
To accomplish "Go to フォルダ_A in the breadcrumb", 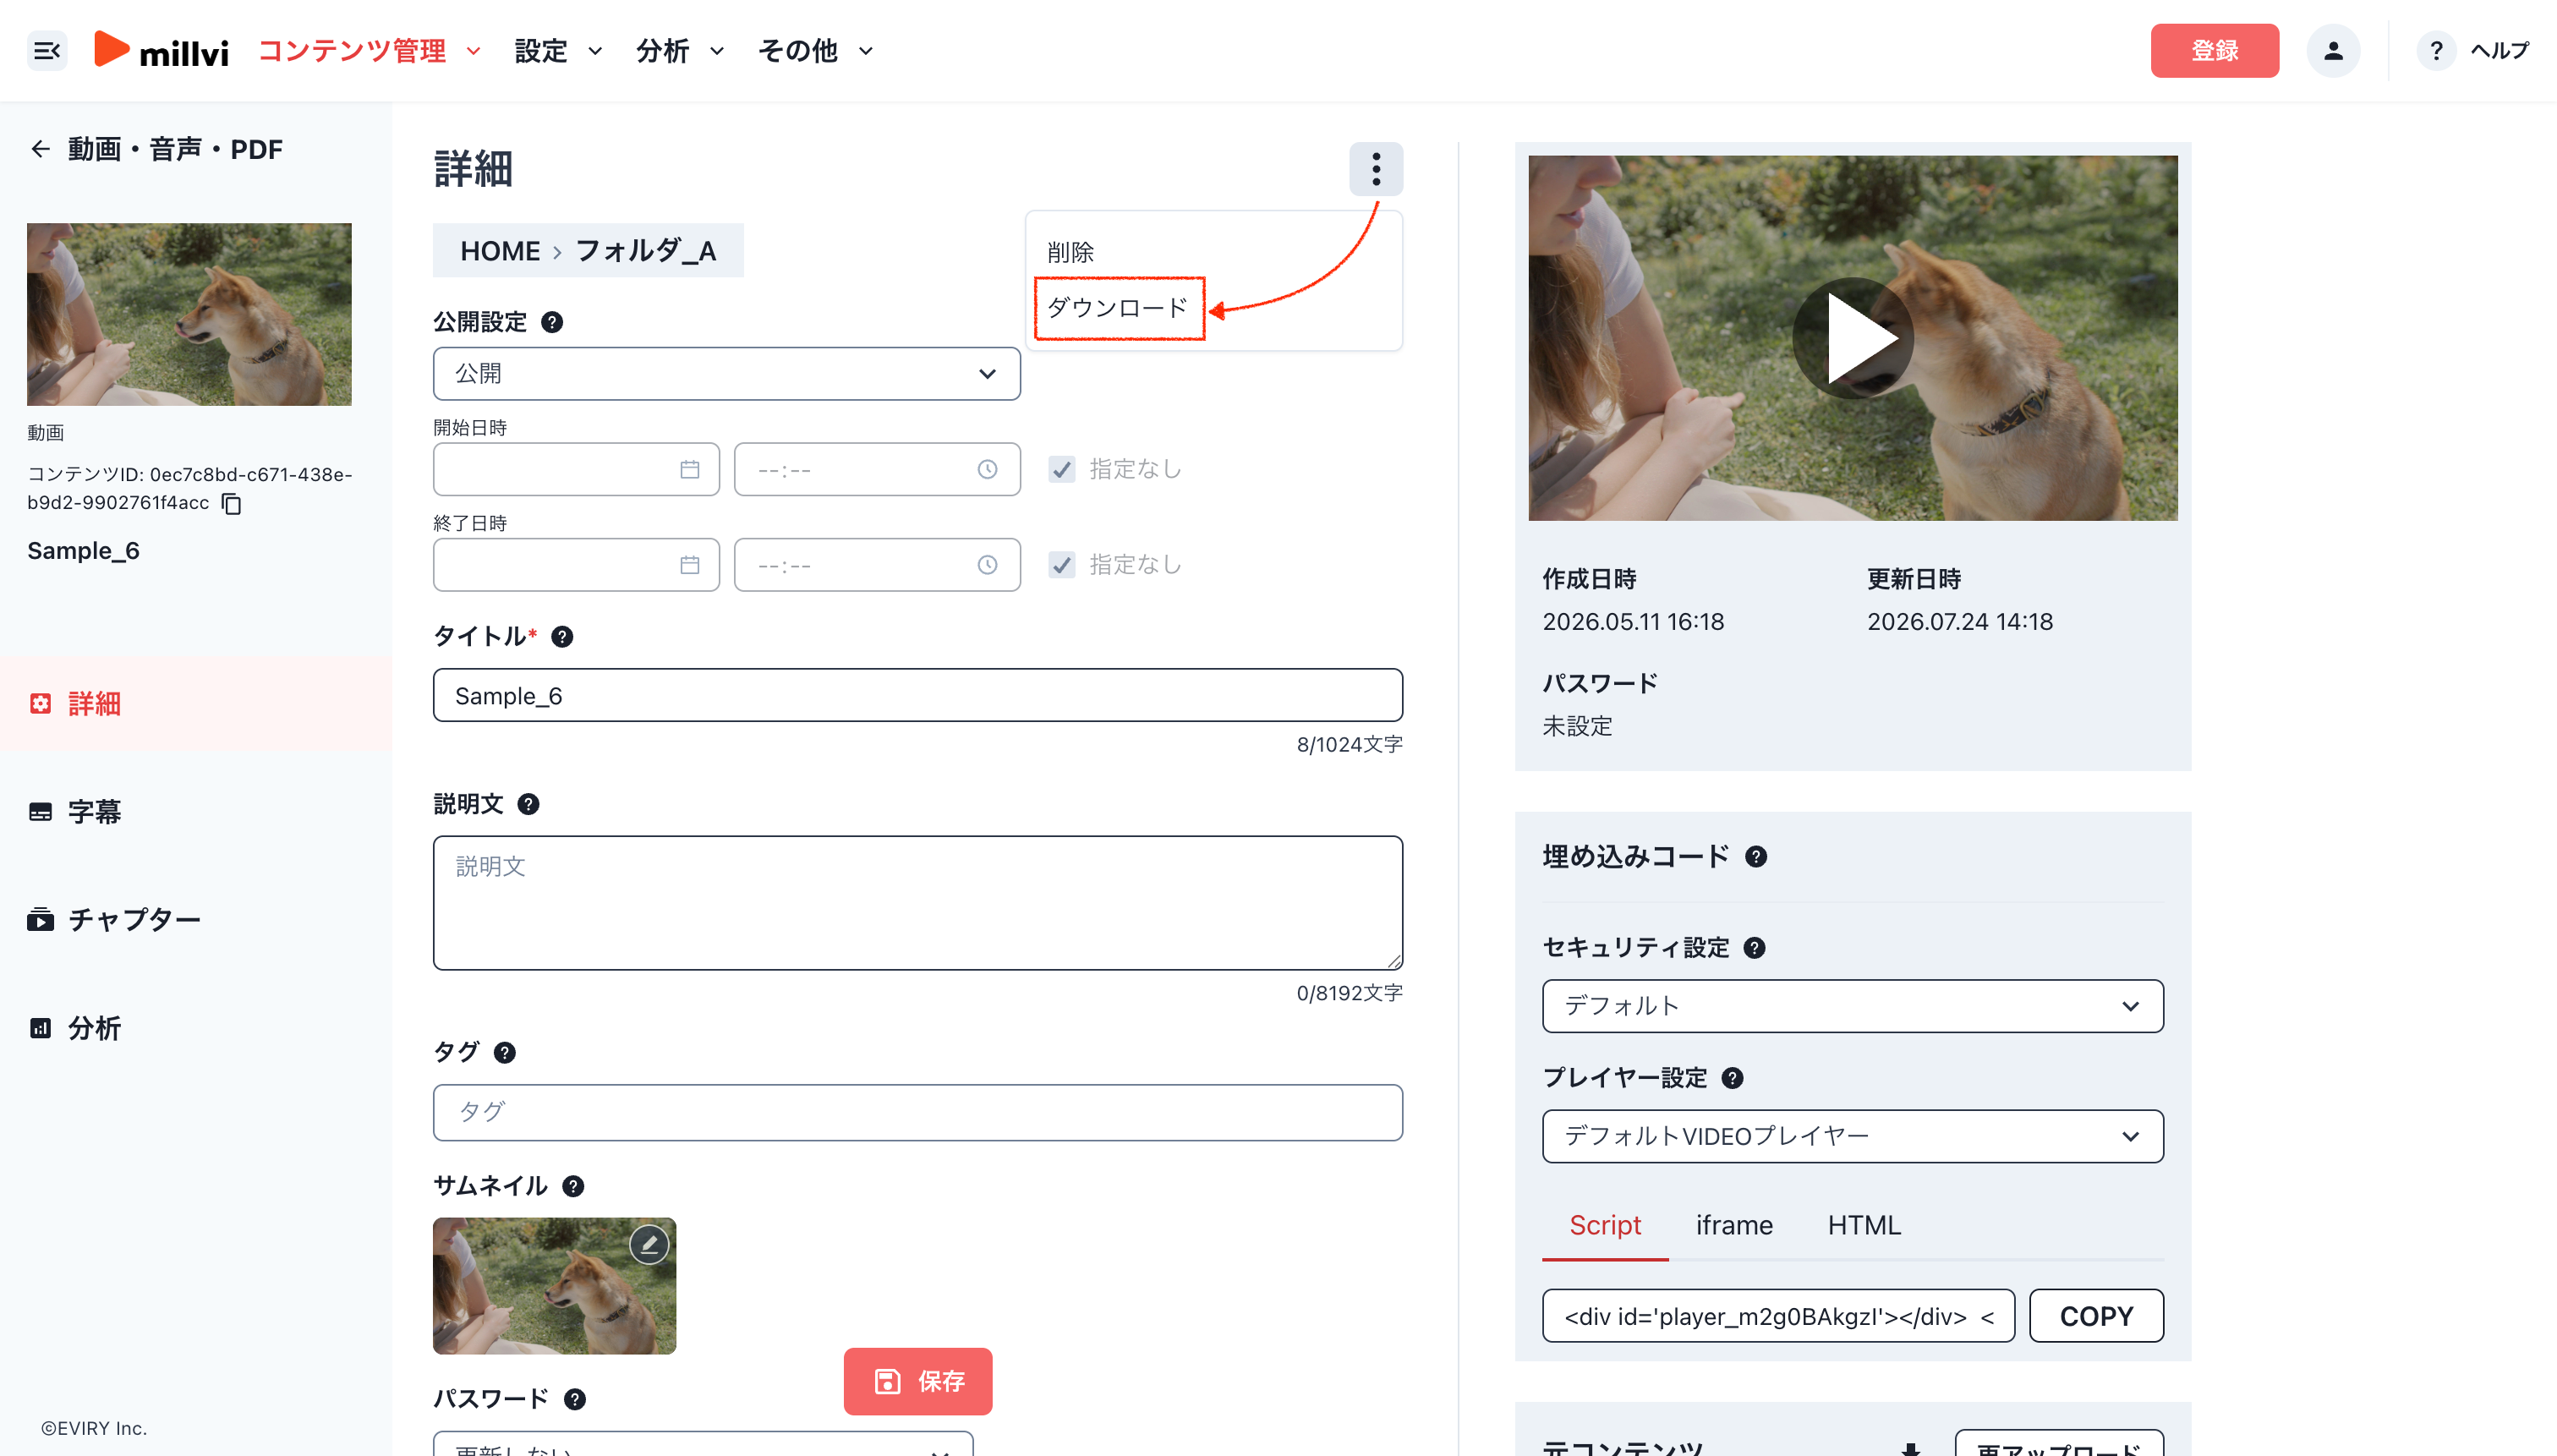I will [646, 251].
